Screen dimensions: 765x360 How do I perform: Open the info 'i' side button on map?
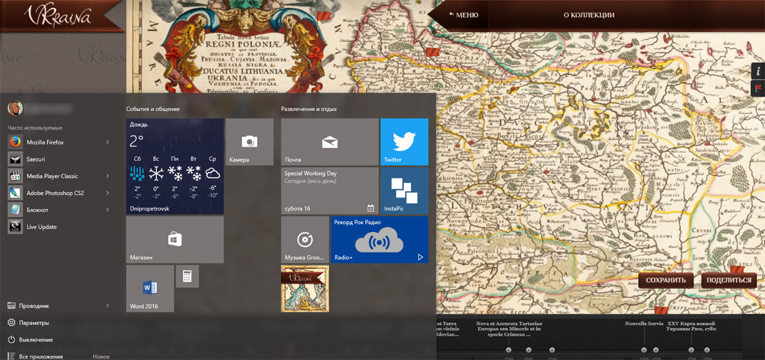pyautogui.click(x=758, y=71)
